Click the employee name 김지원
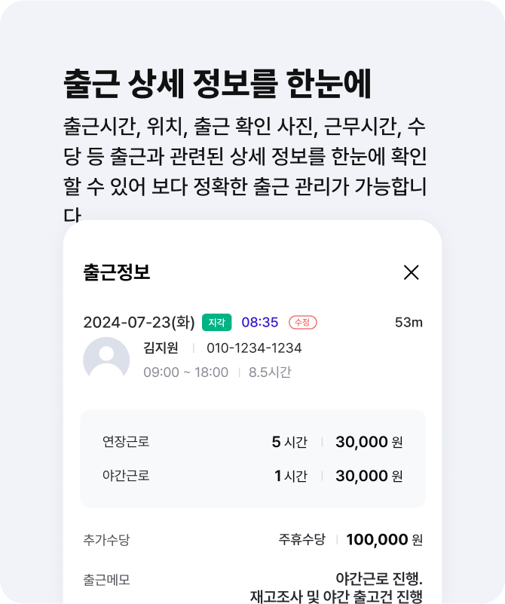This screenshot has height=604, width=505. click(161, 348)
